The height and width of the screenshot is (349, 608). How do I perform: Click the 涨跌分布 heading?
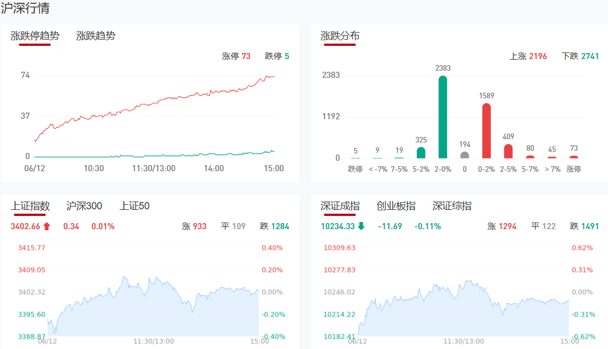point(340,36)
